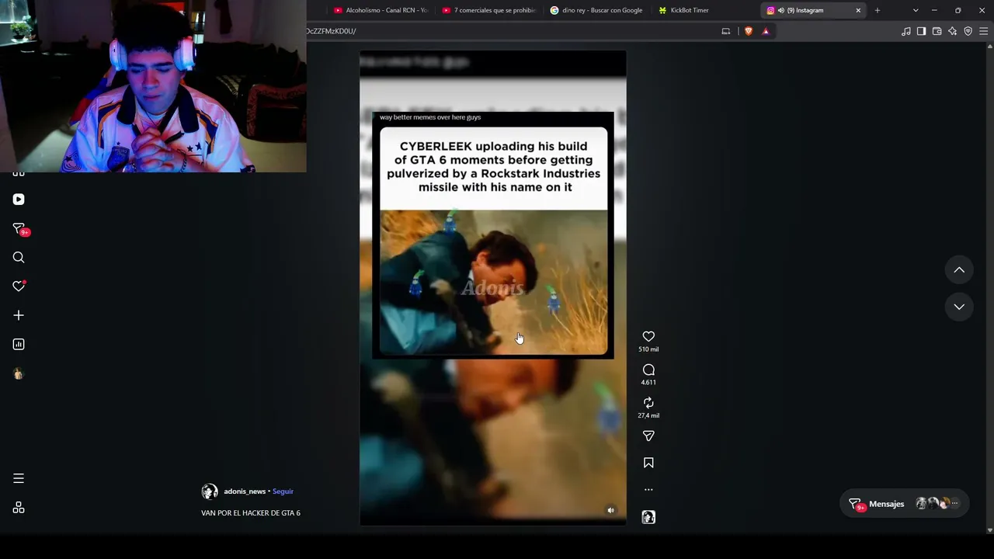The image size is (994, 559).
Task: Open the Mensajes floating panel
Action: (905, 504)
